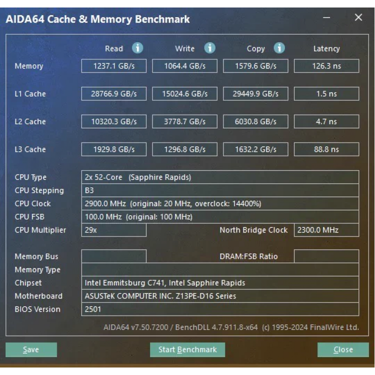
Task: Click the window title AIDA64 Cache & Memory Benchmark
Action: point(98,19)
